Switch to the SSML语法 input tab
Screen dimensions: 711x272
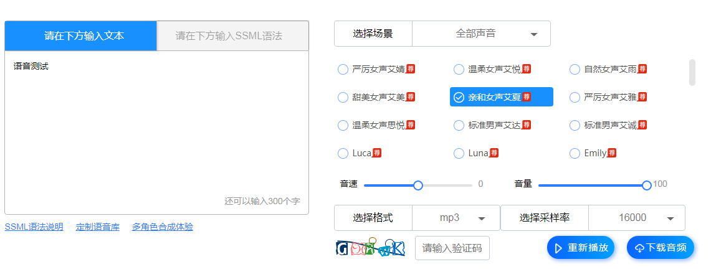[x=232, y=35]
